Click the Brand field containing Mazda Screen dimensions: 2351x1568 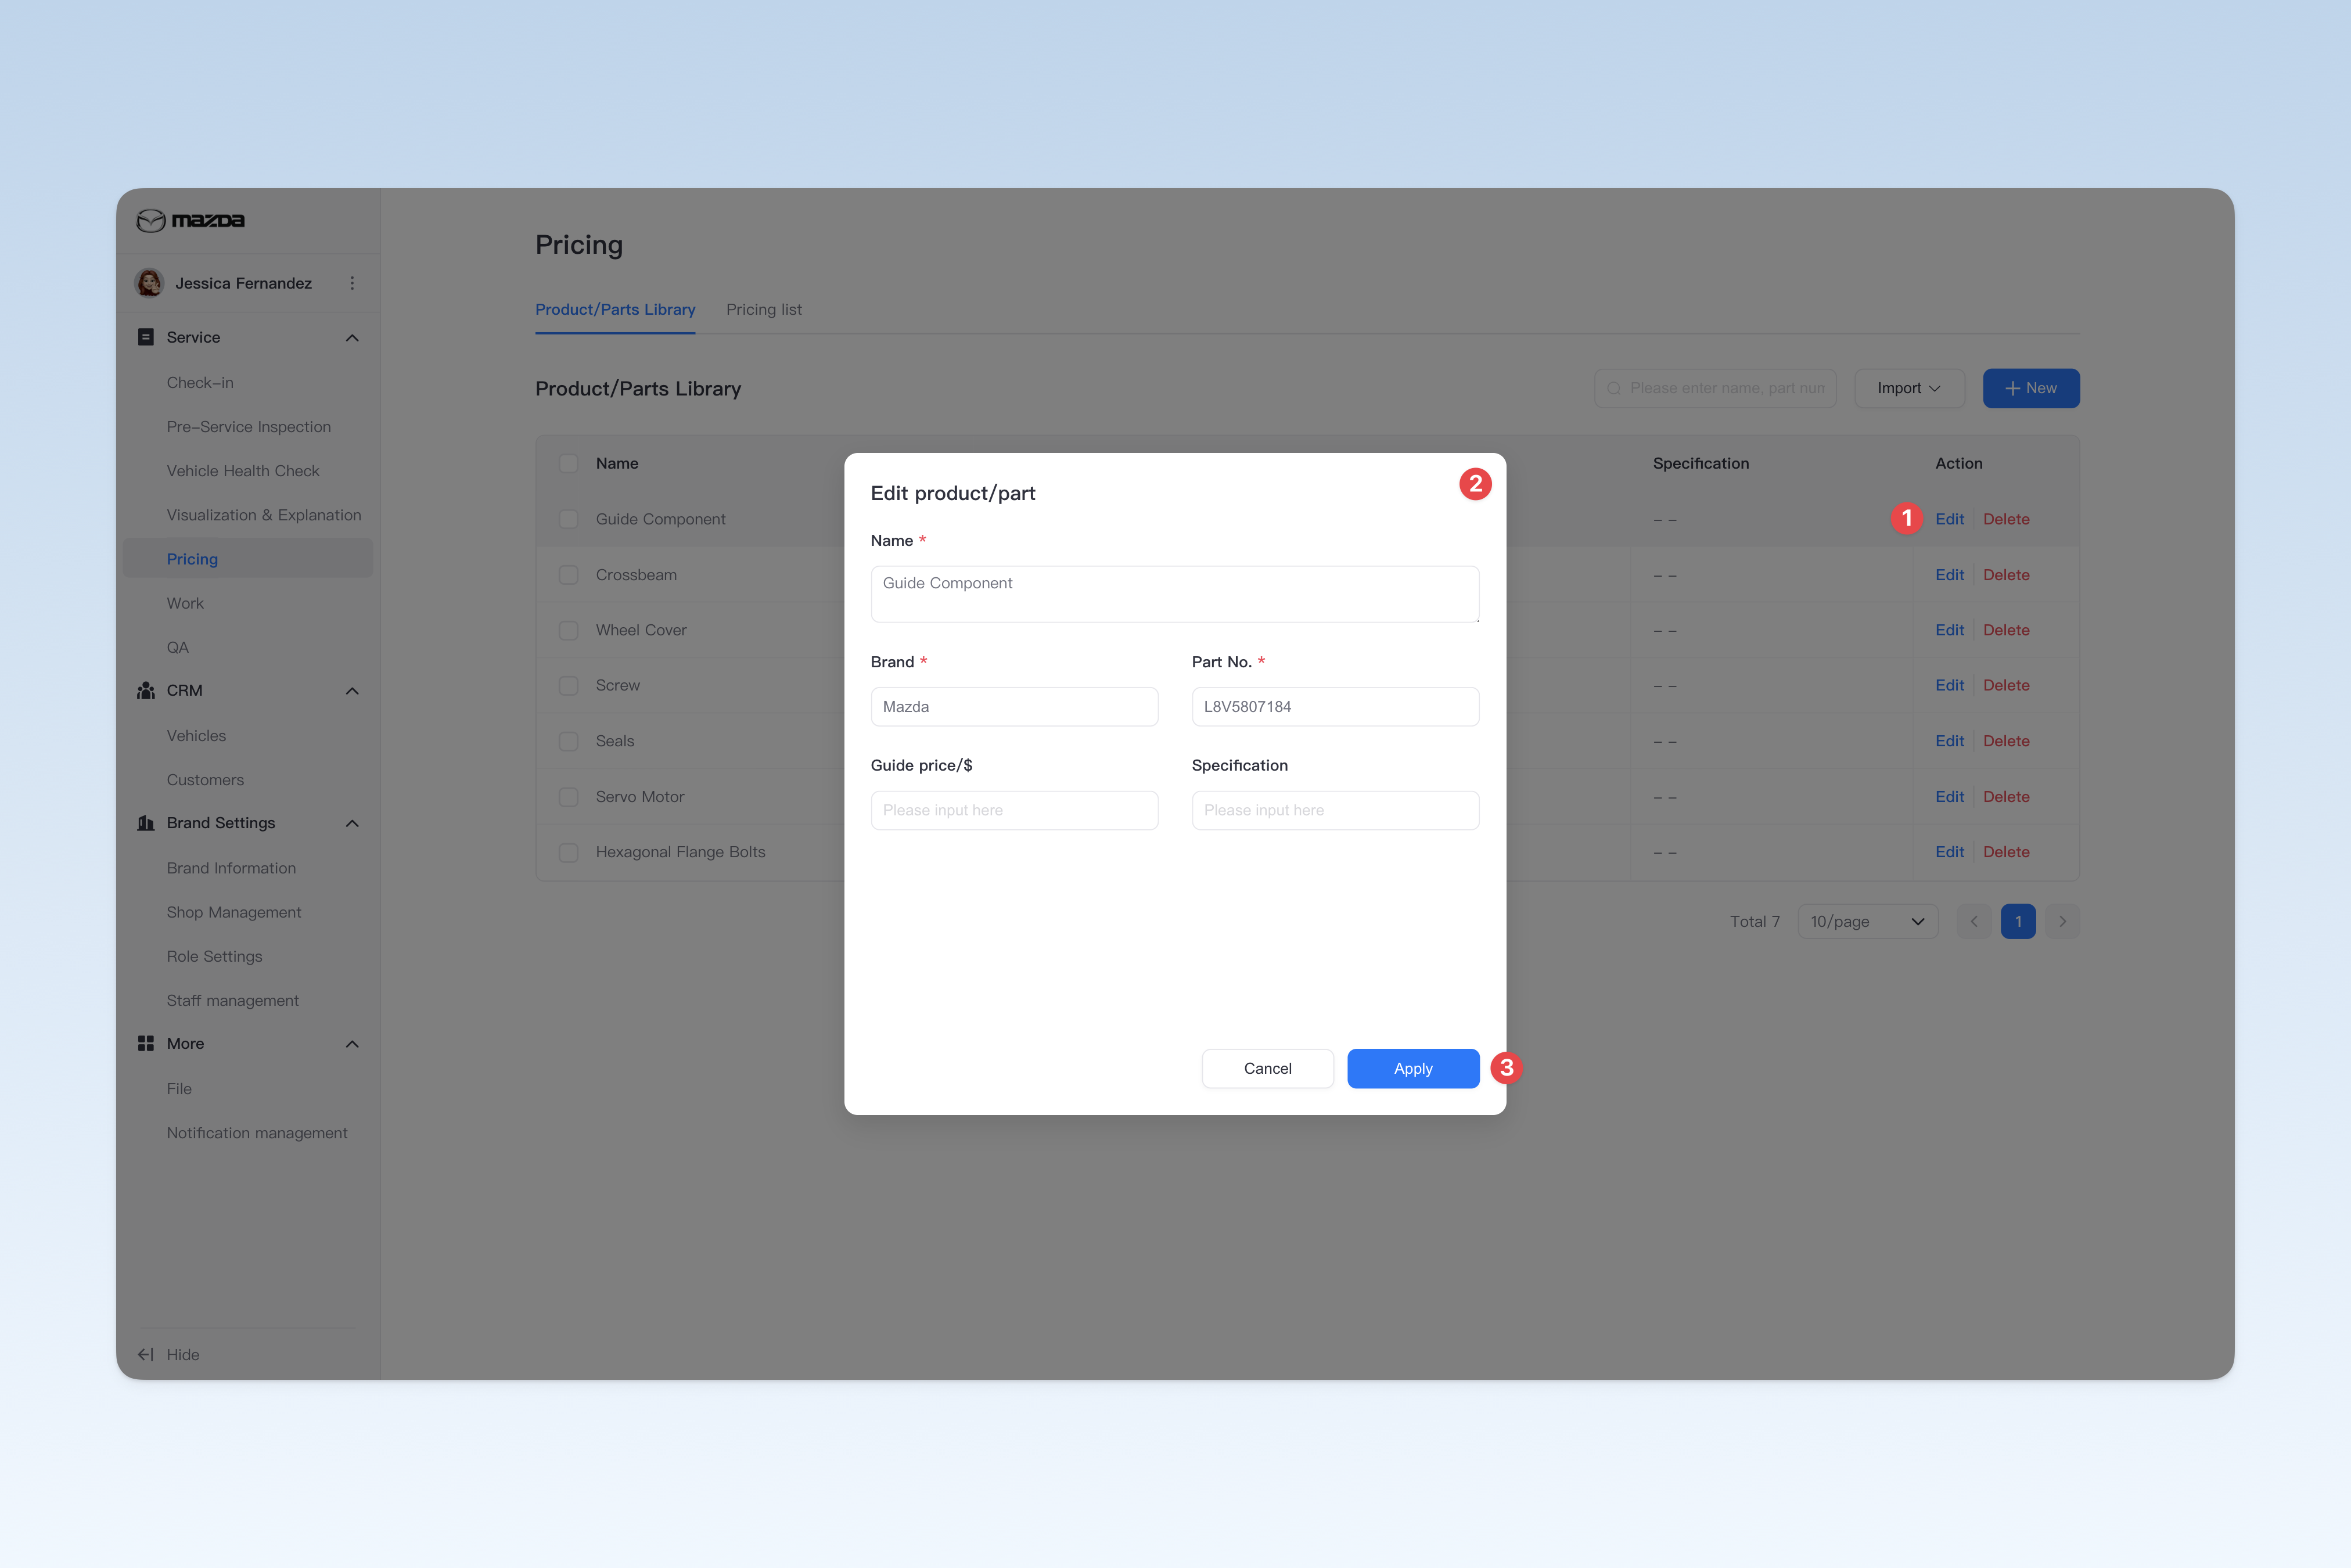[x=1014, y=706]
